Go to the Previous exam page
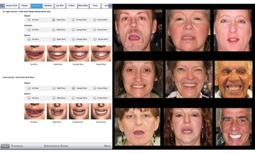Viewport: 255px width, 153px height. (17, 146)
